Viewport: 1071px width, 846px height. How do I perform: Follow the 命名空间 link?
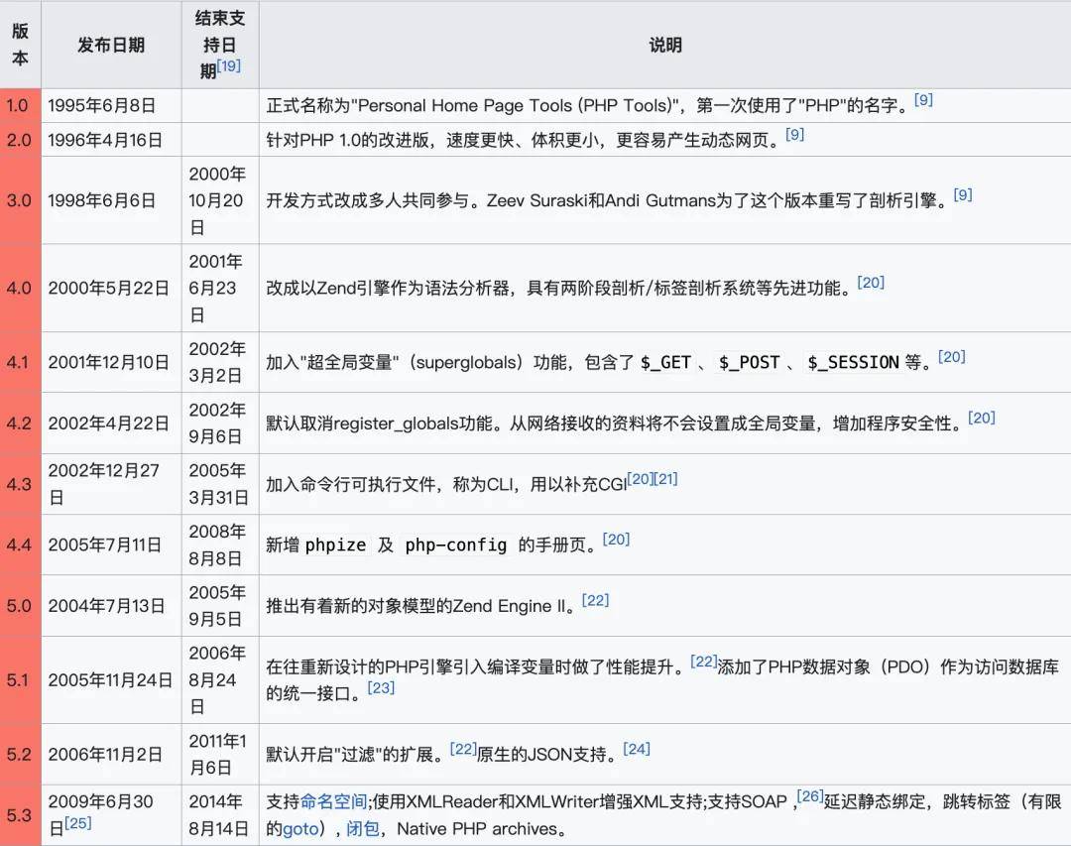click(x=333, y=801)
